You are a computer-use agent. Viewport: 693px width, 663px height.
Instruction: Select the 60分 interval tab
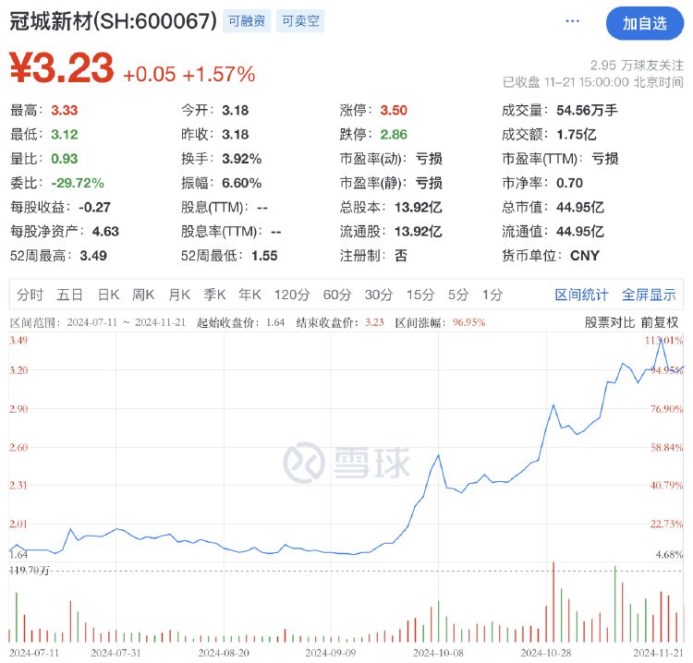pos(337,295)
